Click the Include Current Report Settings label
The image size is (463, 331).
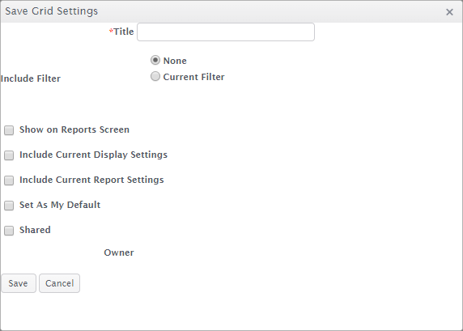(91, 180)
